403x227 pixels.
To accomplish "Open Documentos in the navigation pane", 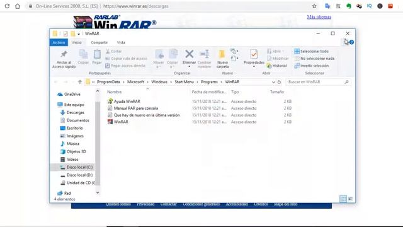I will point(74,120).
